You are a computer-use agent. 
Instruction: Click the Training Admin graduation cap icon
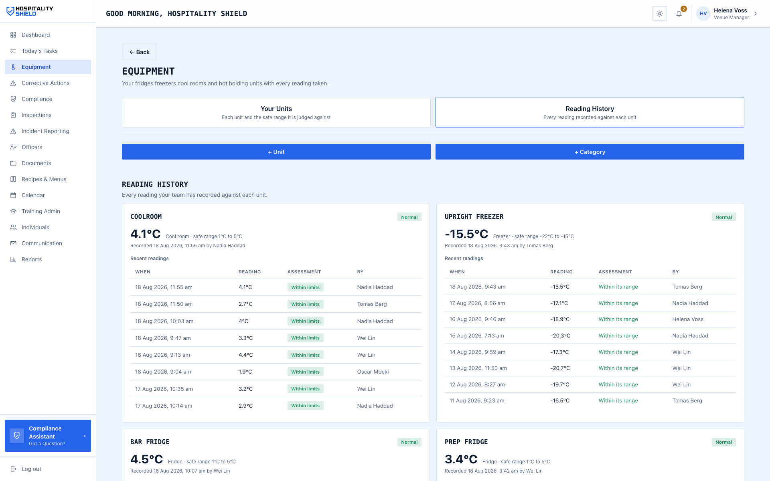coord(13,211)
